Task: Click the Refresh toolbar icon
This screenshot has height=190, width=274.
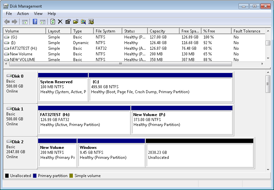Action: click(x=53, y=22)
